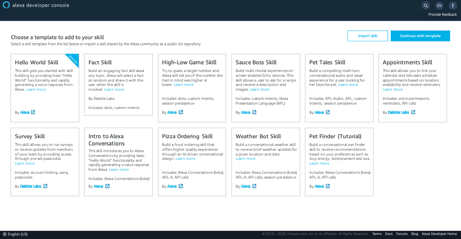This screenshot has width=461, height=239.
Task: Click 'By Dabble Labs' text in Fact Skill
Action: pos(101,98)
